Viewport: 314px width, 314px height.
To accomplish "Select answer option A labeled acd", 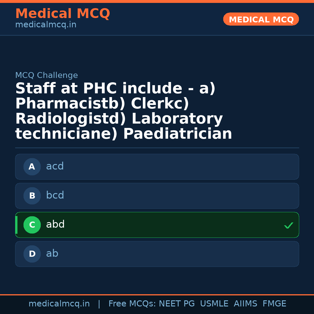I will 157,167.
